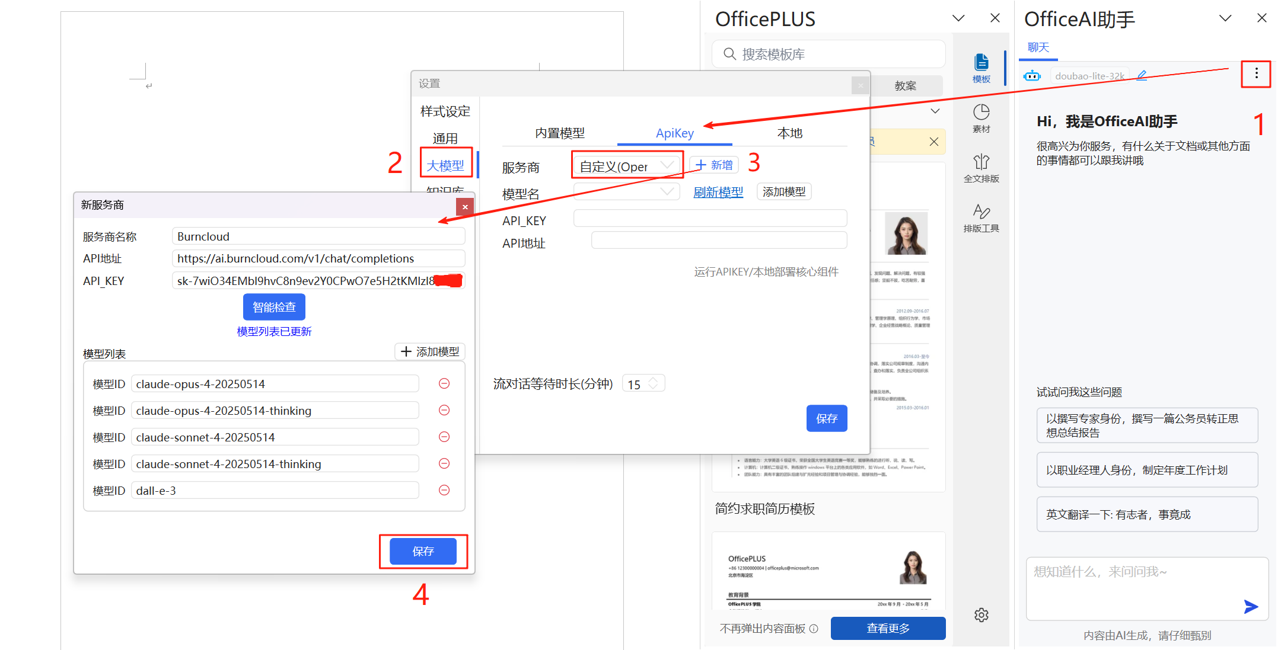This screenshot has height=650, width=1281.
Task: Choose the 制定年度工作计划 suggestion
Action: [1147, 470]
